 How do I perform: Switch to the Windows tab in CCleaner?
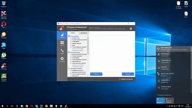click(73, 33)
